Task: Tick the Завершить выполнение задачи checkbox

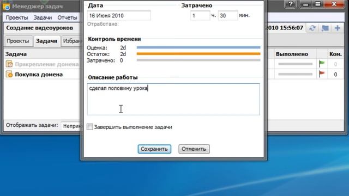Action: click(89, 127)
